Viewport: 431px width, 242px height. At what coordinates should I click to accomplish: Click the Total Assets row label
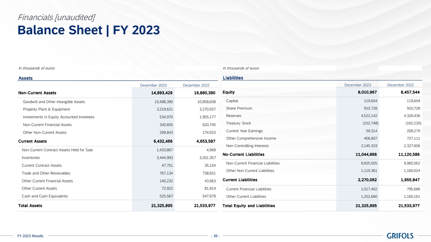[x=30, y=205]
